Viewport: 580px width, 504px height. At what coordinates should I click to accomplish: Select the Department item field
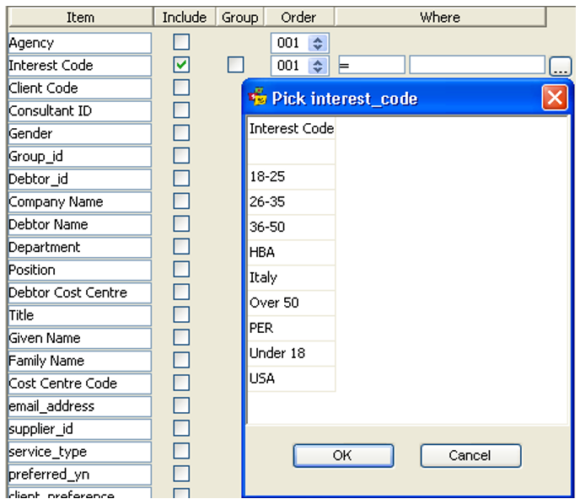pyautogui.click(x=80, y=247)
